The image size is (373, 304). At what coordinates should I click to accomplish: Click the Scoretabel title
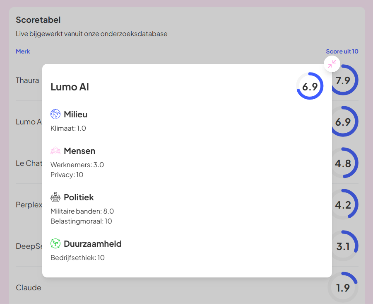coord(38,20)
